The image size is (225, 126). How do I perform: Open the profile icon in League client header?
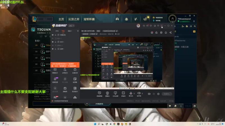117,19
